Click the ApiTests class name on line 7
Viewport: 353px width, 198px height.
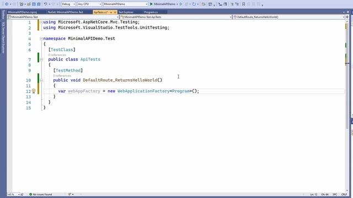pos(90,59)
